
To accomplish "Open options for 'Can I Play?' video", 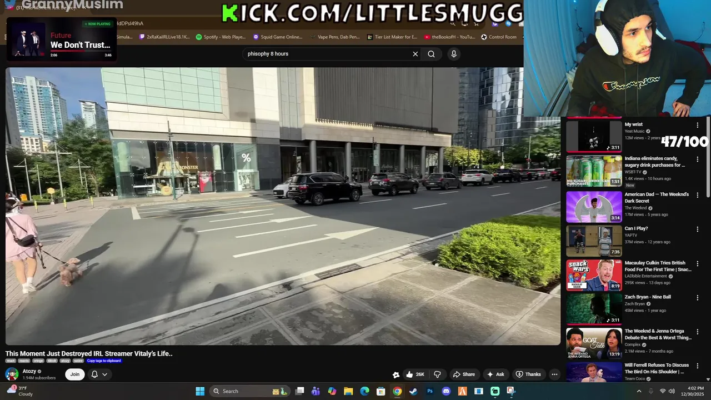I will [x=697, y=229].
